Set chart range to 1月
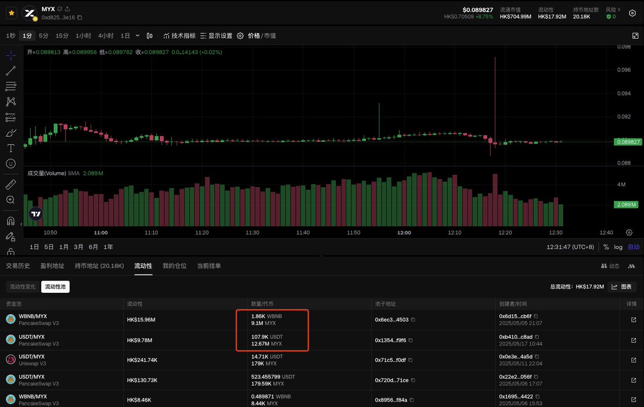The width and height of the screenshot is (644, 407). pos(64,247)
